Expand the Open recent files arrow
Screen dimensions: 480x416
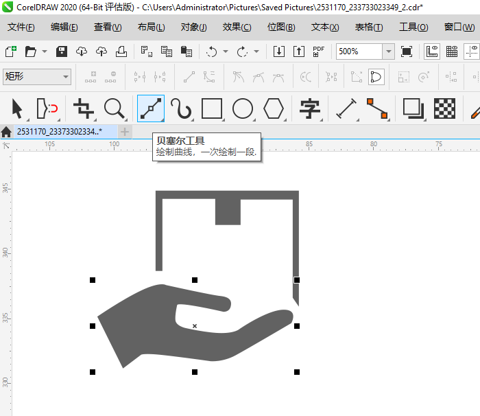[45, 51]
